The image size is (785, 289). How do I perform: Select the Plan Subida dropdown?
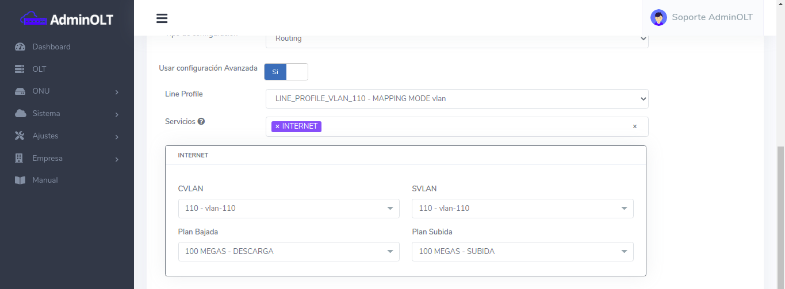pos(522,252)
